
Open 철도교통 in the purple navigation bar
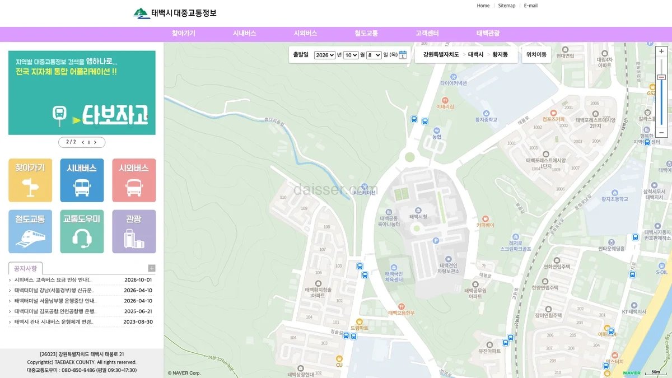[x=366, y=34]
